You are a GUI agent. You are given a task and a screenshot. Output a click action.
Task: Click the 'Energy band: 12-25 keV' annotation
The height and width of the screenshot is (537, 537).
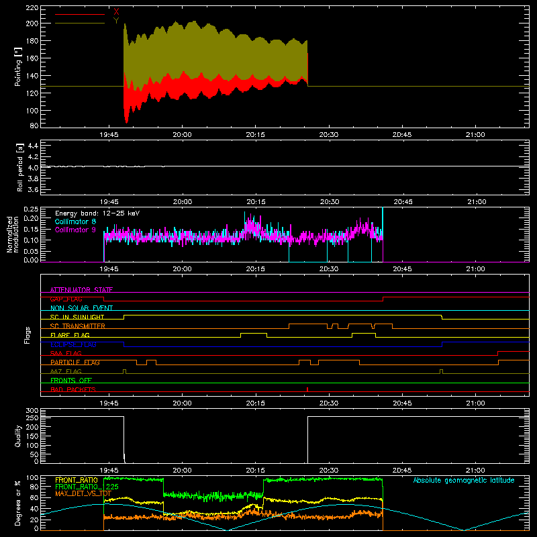pyautogui.click(x=97, y=213)
